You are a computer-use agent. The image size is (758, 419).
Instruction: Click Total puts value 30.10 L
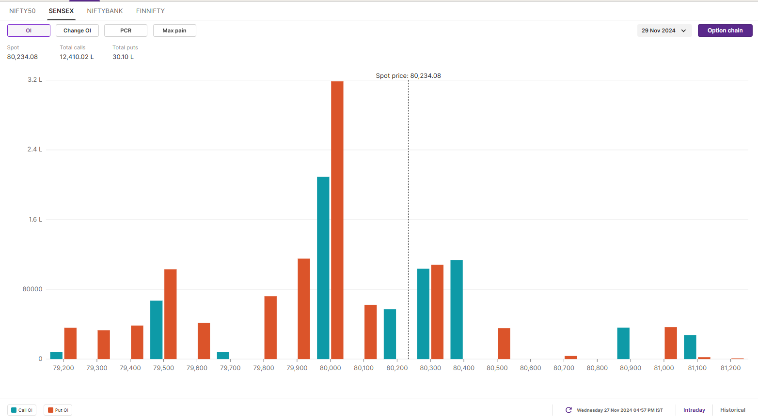[123, 57]
